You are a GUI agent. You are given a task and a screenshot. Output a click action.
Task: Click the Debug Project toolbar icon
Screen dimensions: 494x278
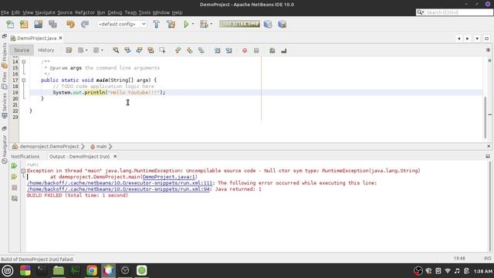[204, 24]
